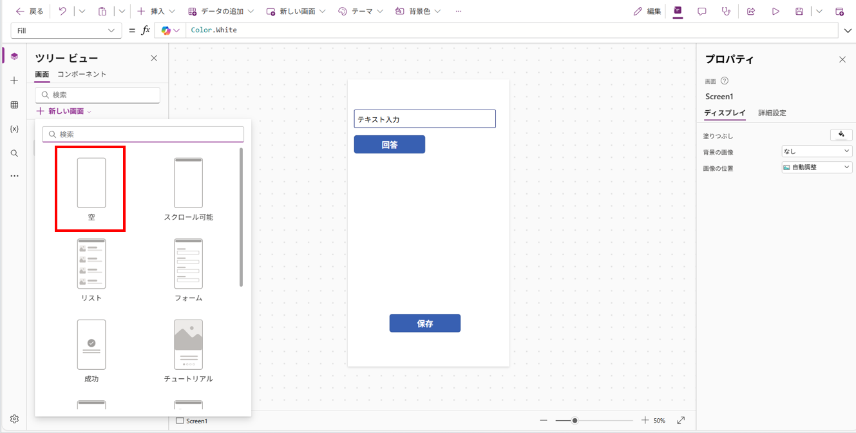The height and width of the screenshot is (433, 856).
Task: Click the 戻る back arrow
Action: click(21, 12)
